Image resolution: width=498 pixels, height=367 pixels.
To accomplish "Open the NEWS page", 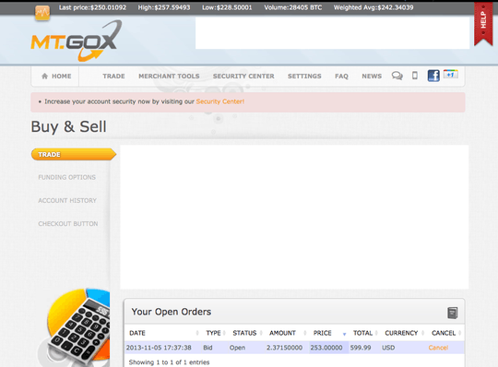I will click(372, 77).
